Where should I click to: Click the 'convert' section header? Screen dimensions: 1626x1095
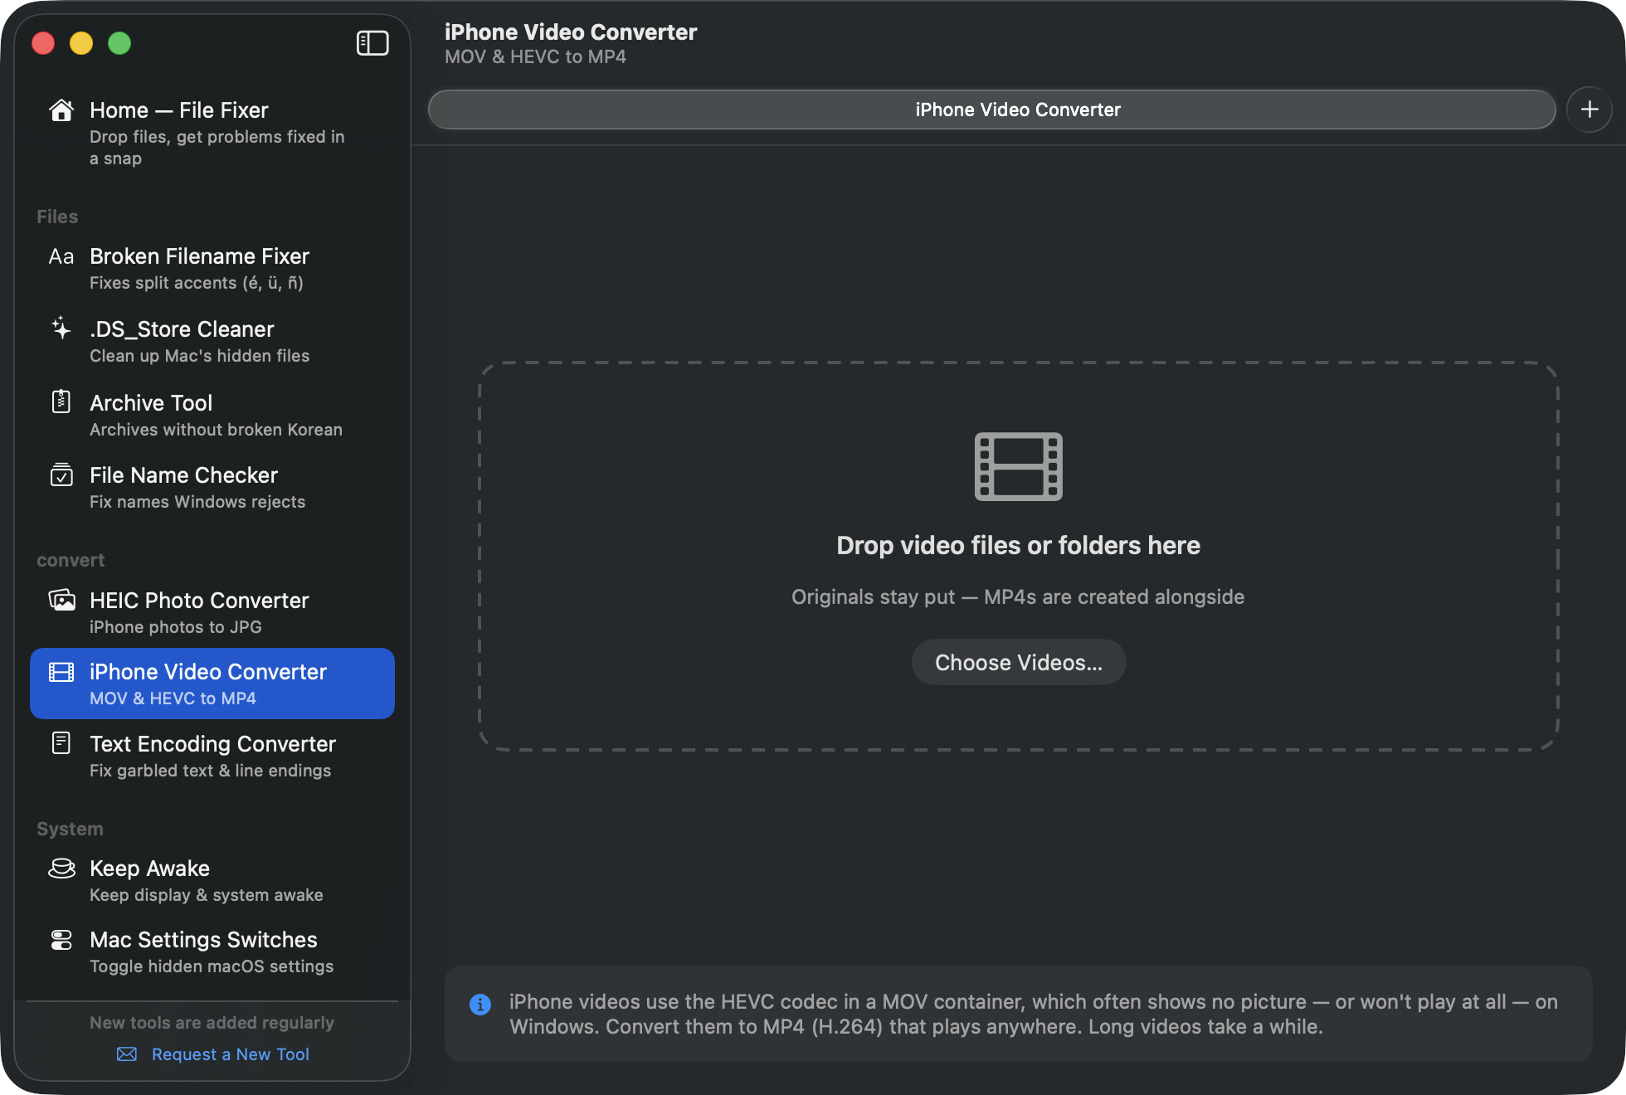71,560
